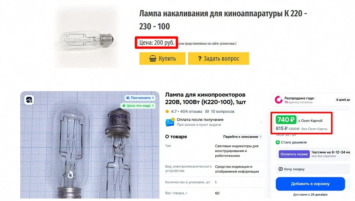Click the Ozon sale circle logo icon
The height and width of the screenshot is (201, 355).
pyautogui.click(x=279, y=100)
